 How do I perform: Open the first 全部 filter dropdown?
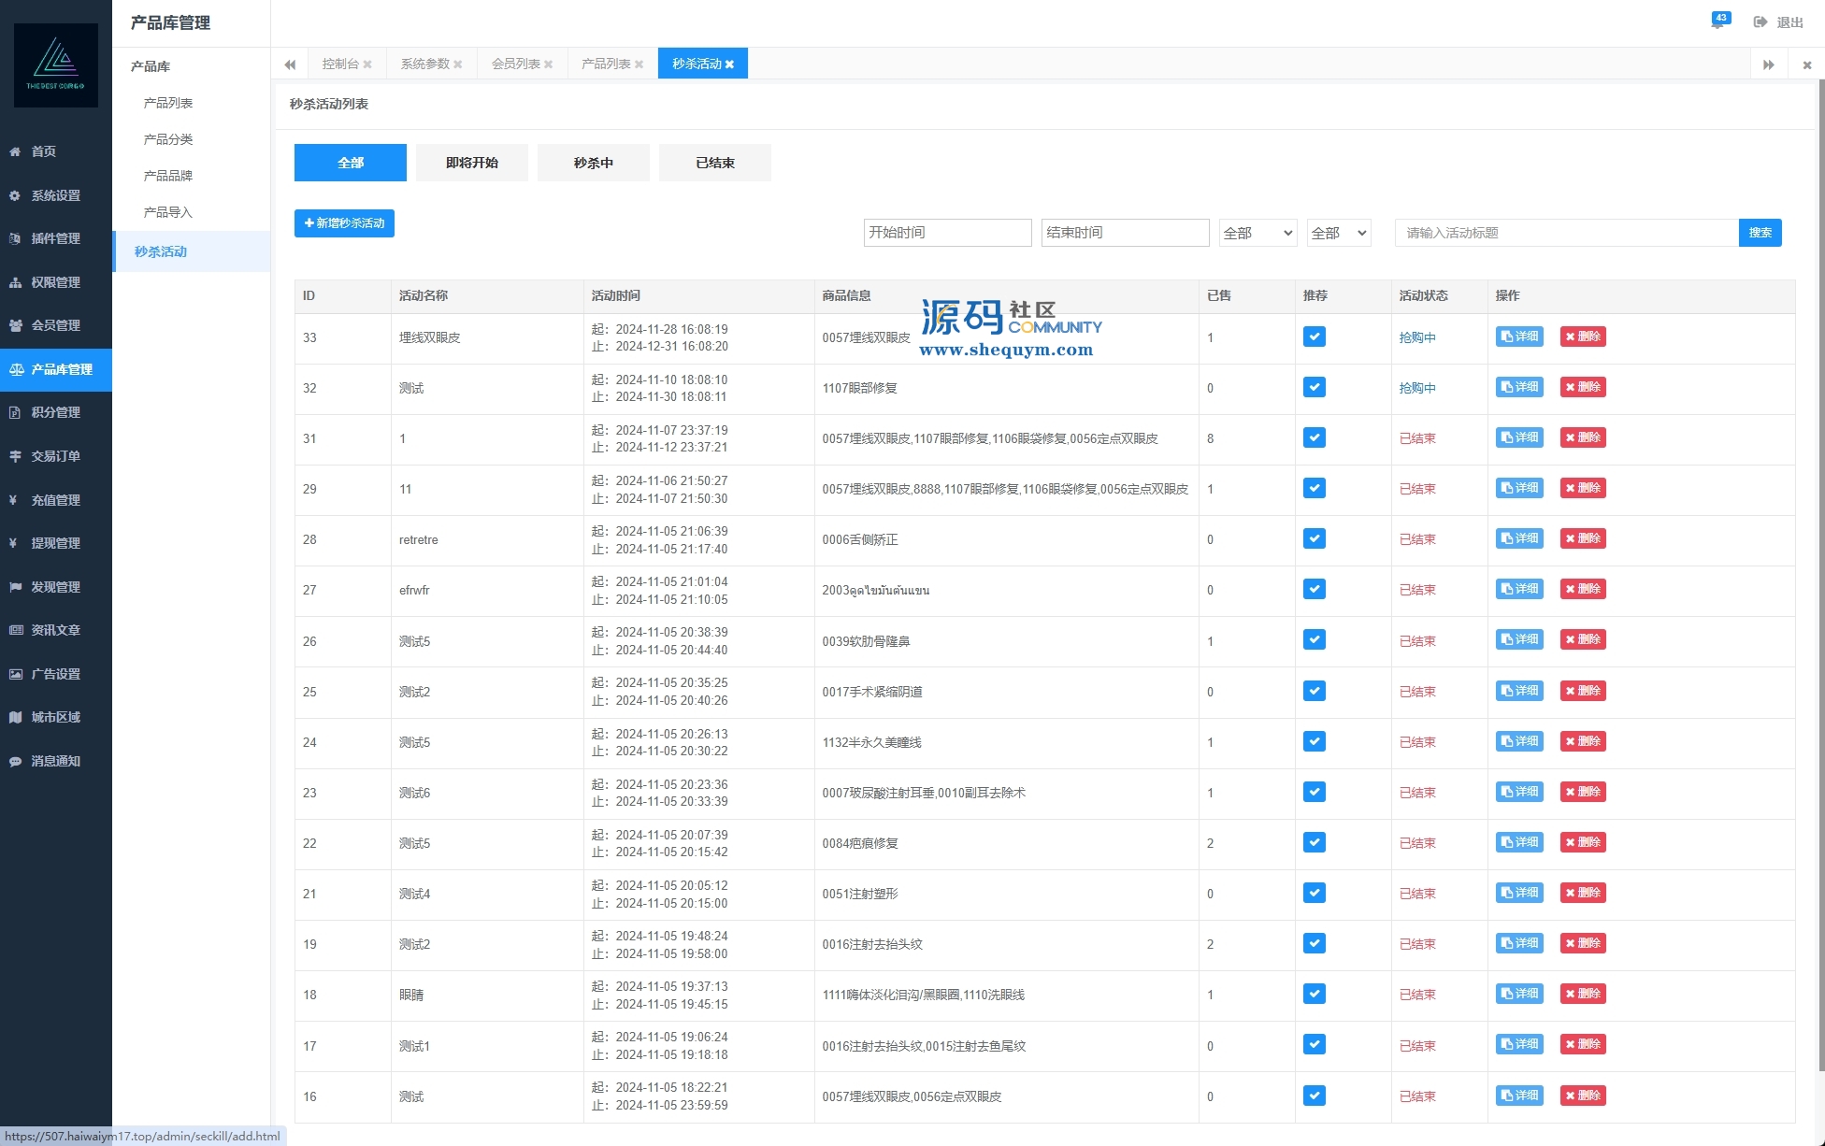point(1257,233)
